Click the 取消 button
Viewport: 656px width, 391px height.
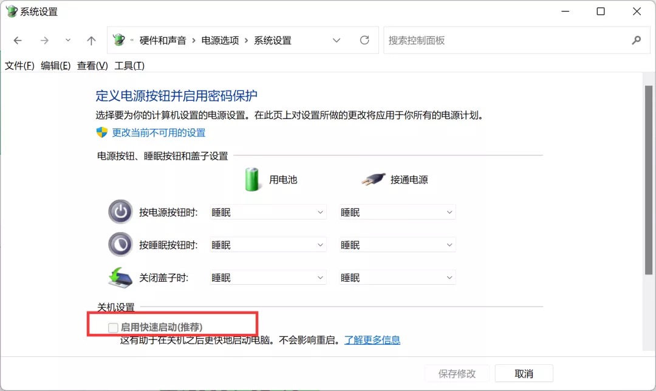click(524, 373)
